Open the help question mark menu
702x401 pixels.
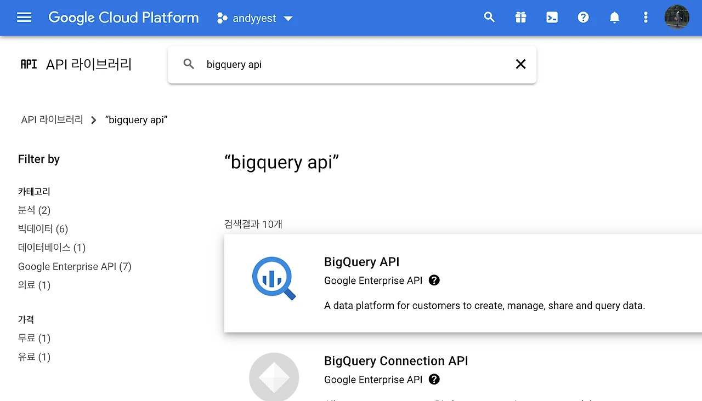(x=583, y=18)
